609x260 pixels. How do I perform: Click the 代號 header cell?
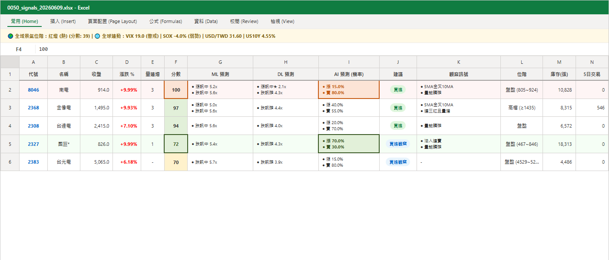click(33, 74)
